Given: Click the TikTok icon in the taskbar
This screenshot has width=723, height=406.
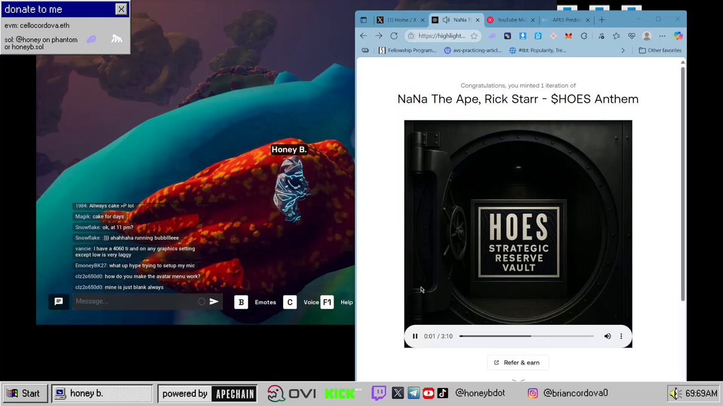Looking at the screenshot, I should pyautogui.click(x=443, y=393).
